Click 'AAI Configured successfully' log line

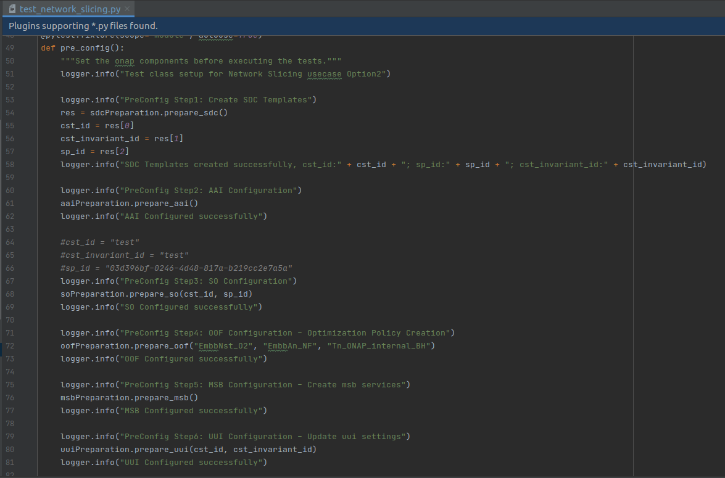pos(164,216)
